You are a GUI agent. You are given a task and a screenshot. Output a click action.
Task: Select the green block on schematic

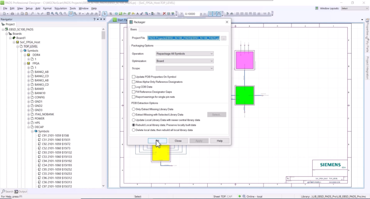[x=245, y=95]
